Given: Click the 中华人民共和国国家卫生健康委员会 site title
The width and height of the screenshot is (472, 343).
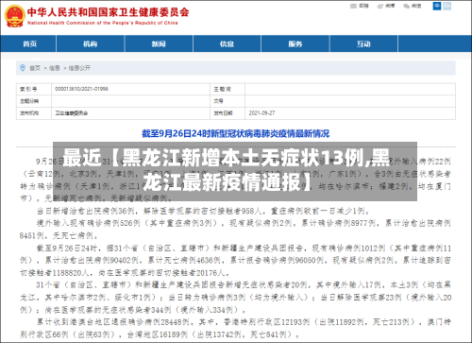Looking at the screenshot, I should [108, 12].
